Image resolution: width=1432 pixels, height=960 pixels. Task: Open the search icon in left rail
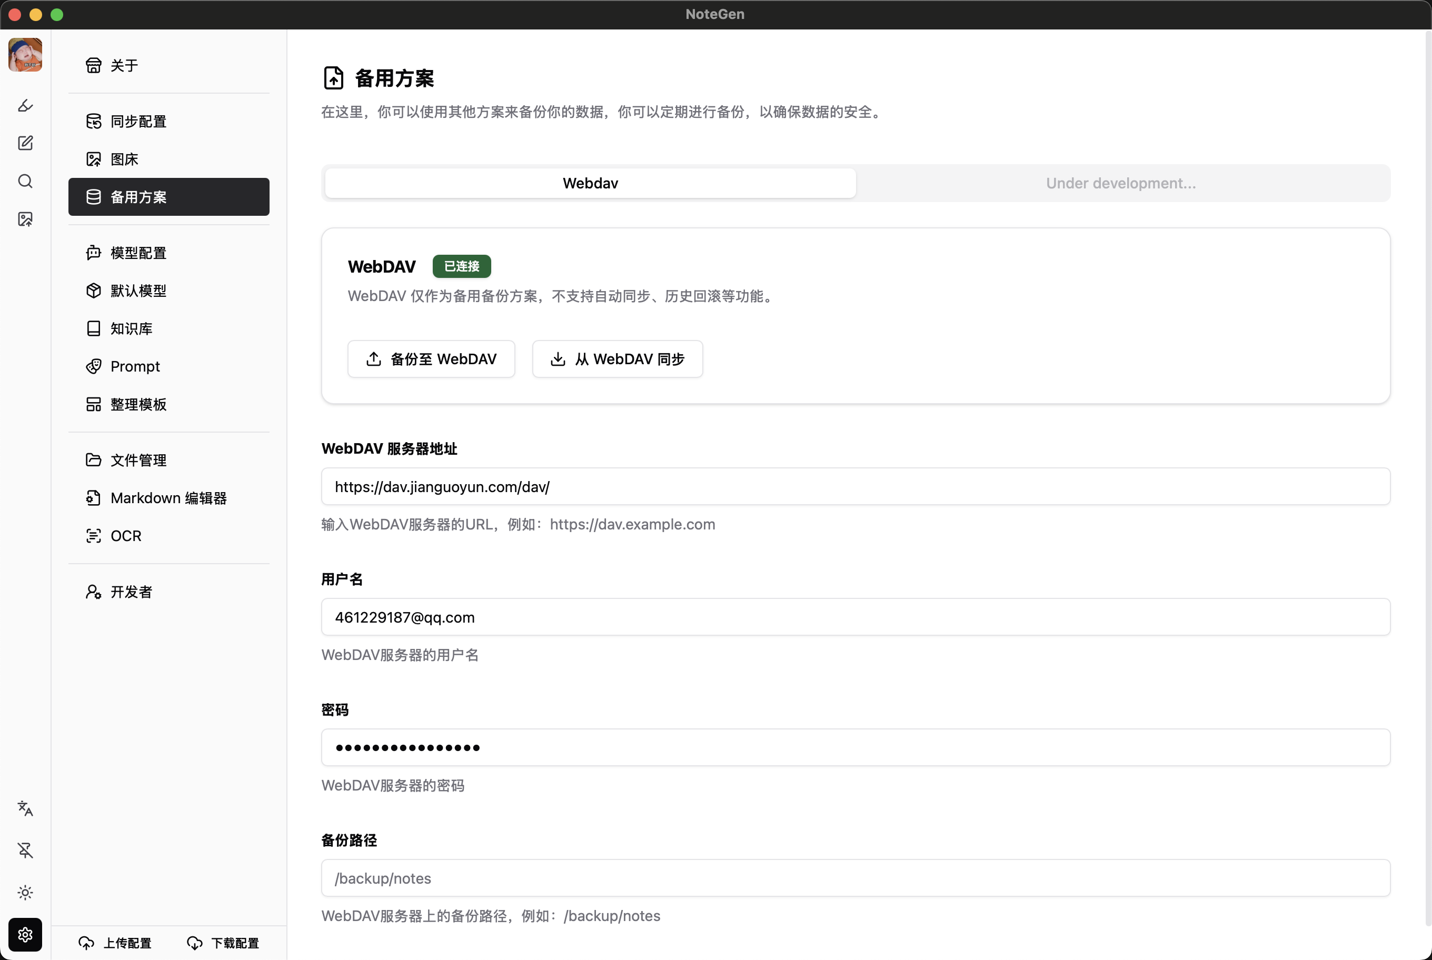coord(25,181)
